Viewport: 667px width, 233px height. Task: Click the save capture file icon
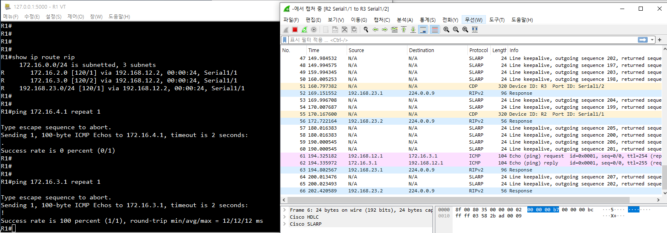click(x=335, y=30)
